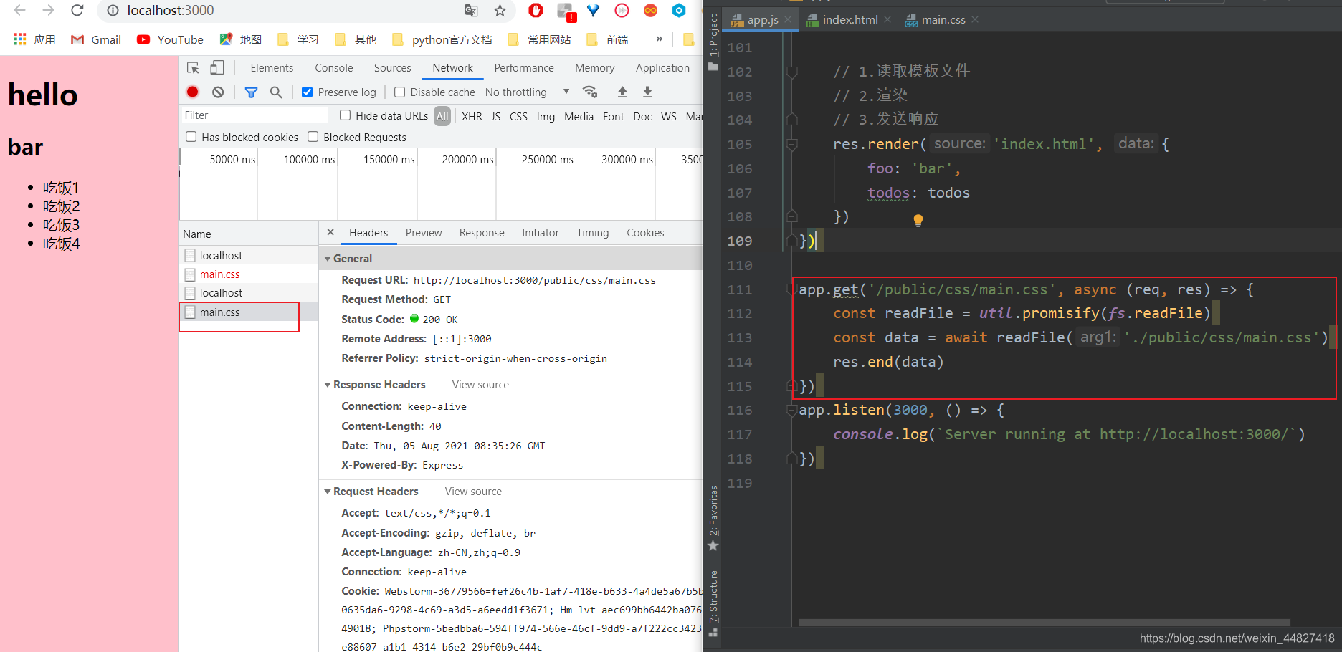This screenshot has width=1342, height=652.
Task: Open the Preview tab of the request
Action: 424,233
